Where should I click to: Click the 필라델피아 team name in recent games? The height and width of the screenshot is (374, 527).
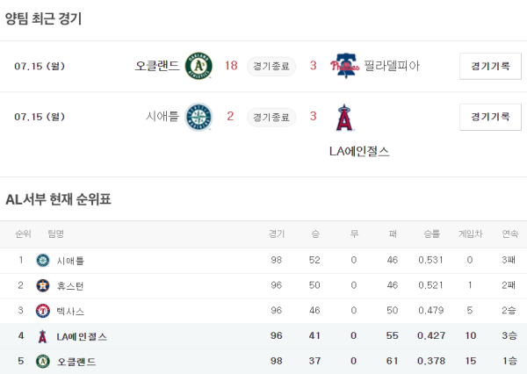click(392, 66)
